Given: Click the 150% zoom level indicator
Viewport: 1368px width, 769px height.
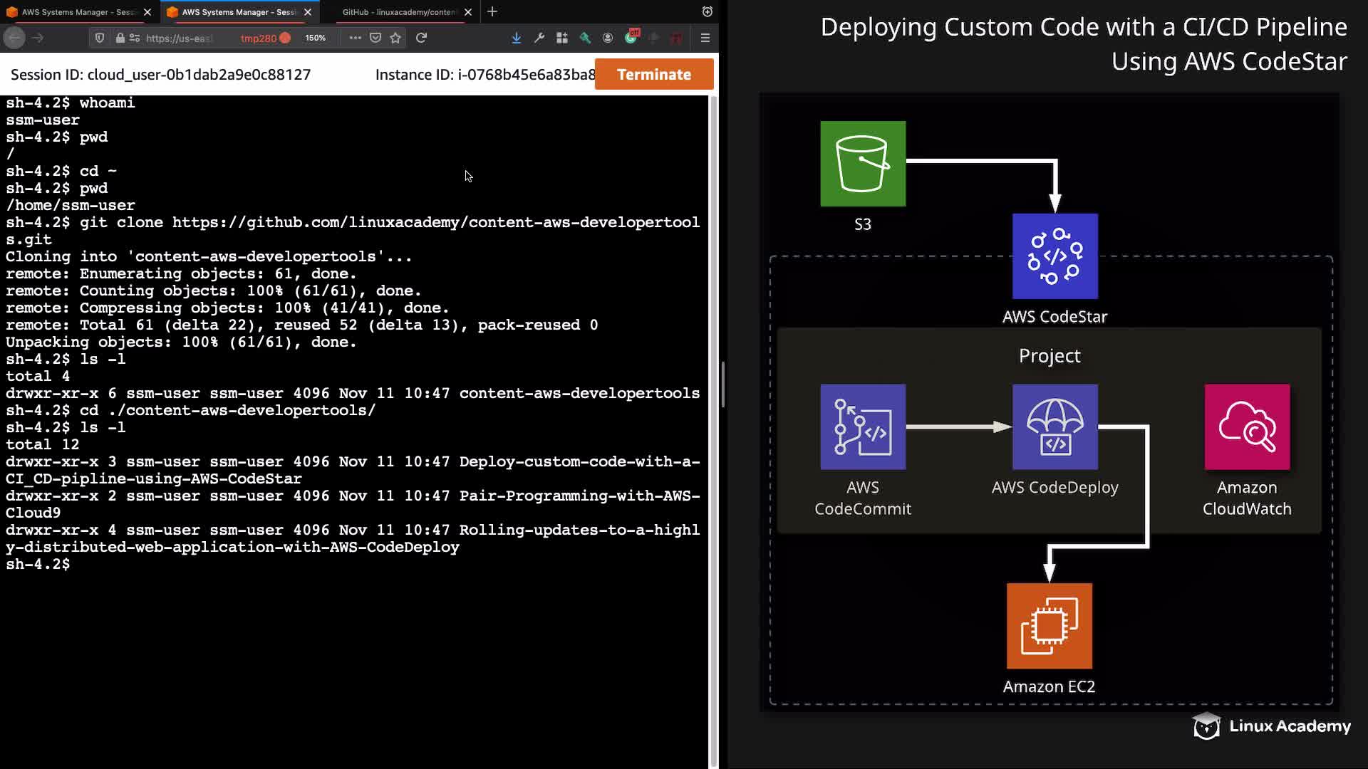Looking at the screenshot, I should [315, 38].
